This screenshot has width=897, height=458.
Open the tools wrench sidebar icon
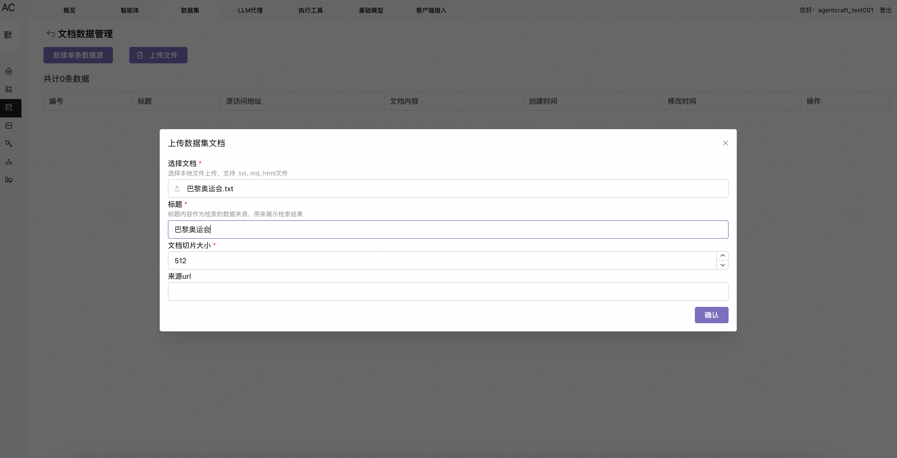(9, 144)
